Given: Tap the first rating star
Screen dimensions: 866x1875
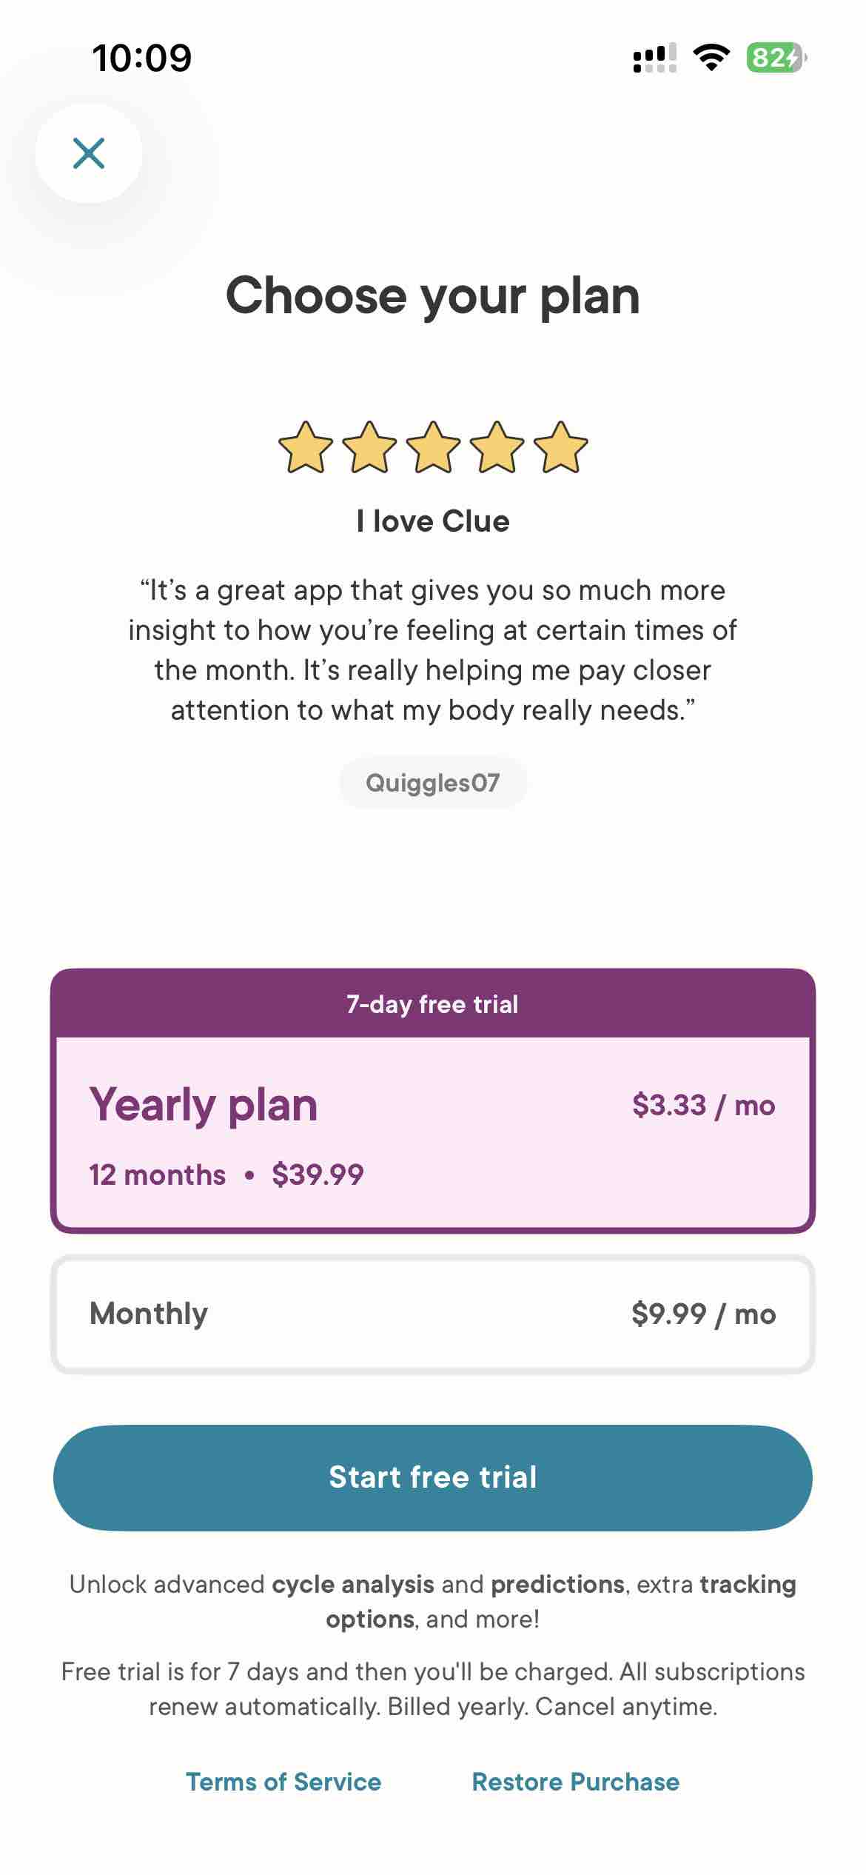Looking at the screenshot, I should click(x=306, y=447).
